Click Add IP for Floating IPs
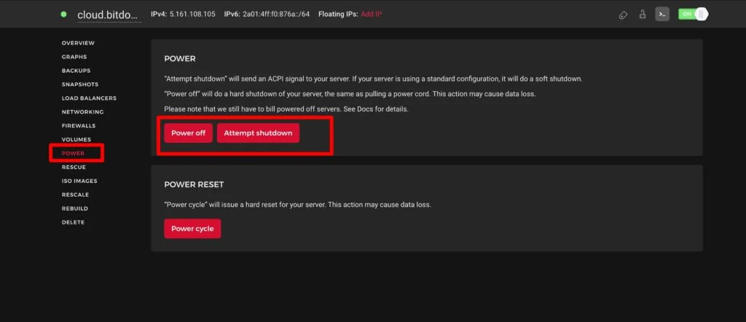 372,15
